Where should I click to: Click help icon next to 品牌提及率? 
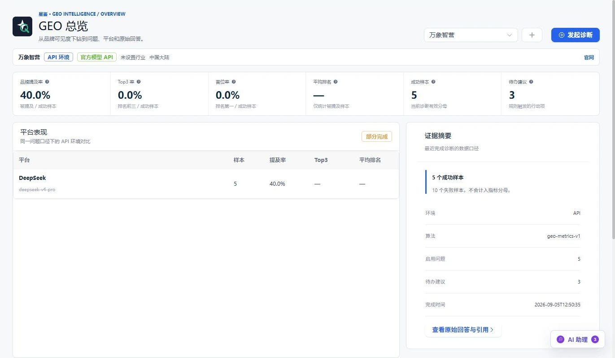47,82
